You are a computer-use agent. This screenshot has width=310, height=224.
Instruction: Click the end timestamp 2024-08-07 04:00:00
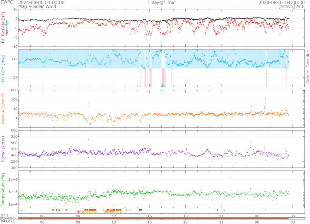pos(281,2)
